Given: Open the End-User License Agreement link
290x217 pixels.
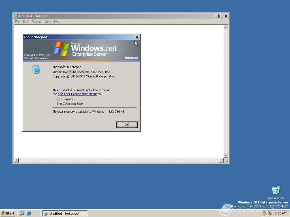Looking at the screenshot, I should coord(77,94).
